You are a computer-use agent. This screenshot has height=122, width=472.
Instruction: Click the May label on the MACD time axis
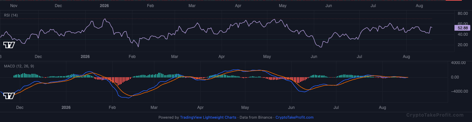pyautogui.click(x=245, y=108)
